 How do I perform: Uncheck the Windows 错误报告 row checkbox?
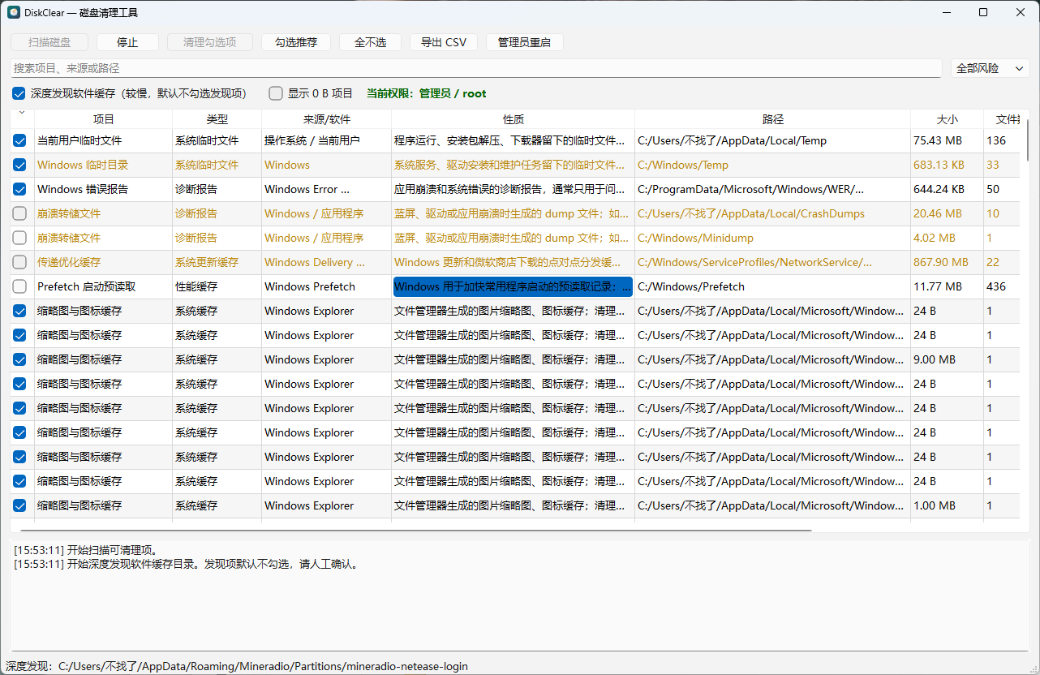[x=19, y=189]
